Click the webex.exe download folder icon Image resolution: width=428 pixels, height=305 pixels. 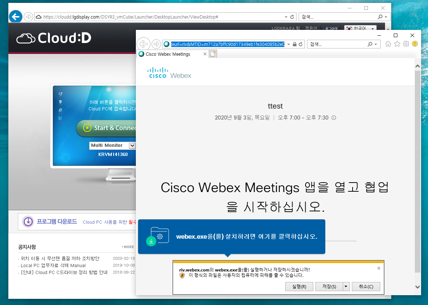pos(158,236)
